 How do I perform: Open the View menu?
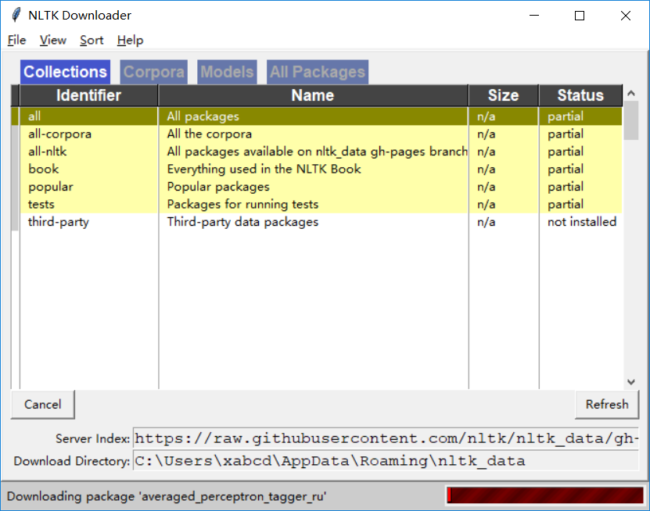click(x=53, y=40)
